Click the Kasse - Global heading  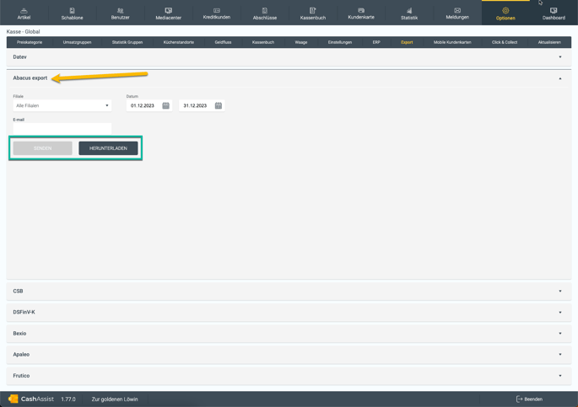(24, 32)
